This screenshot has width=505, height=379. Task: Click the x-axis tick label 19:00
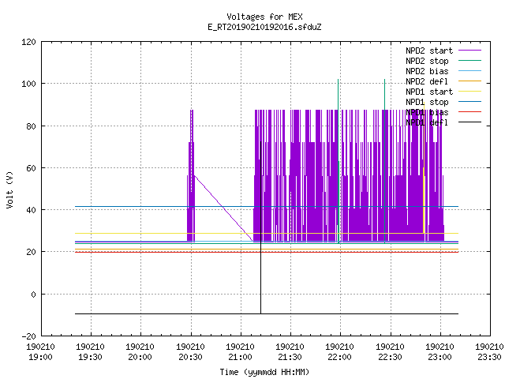click(x=40, y=357)
